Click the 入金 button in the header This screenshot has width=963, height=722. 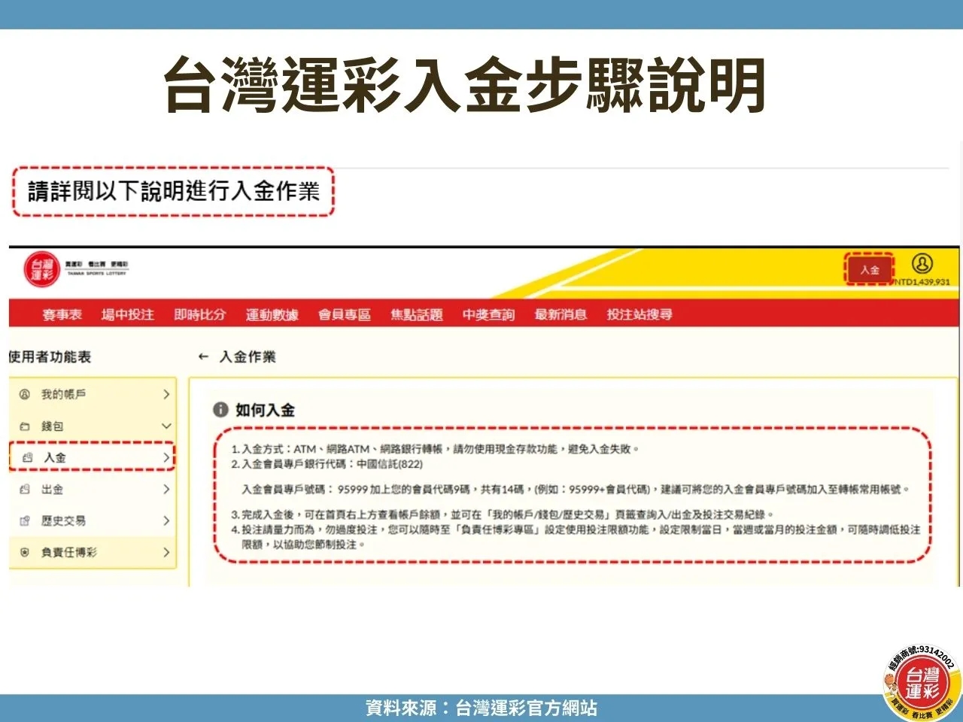click(x=869, y=269)
